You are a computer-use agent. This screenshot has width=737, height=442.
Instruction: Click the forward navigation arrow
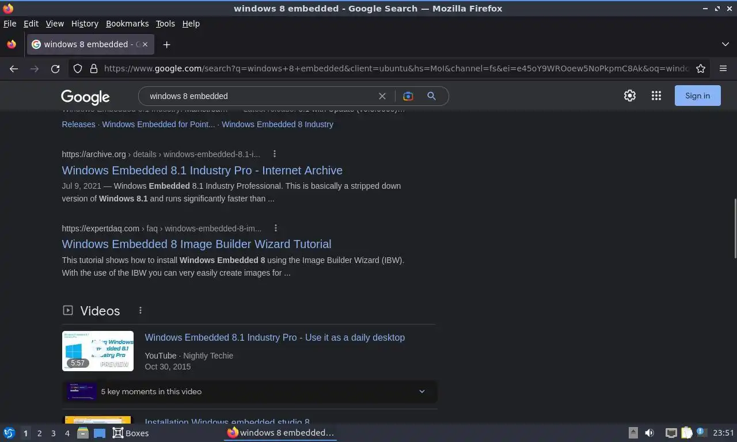(x=35, y=68)
